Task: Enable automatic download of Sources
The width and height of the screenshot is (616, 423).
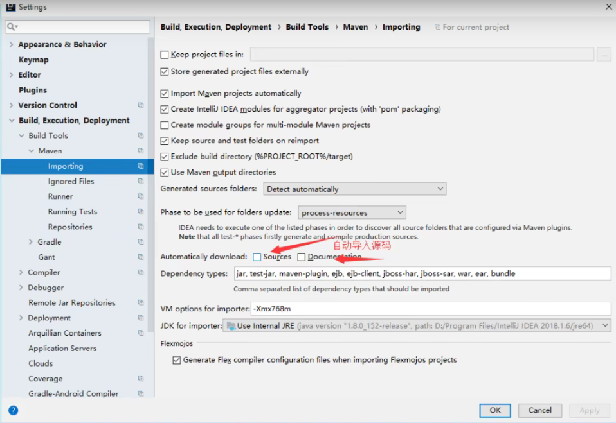Action: pyautogui.click(x=257, y=257)
